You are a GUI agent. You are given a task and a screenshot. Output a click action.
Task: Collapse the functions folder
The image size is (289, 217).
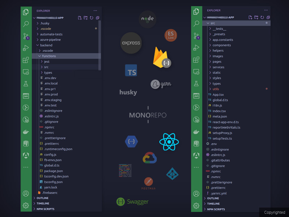[x=49, y=56]
